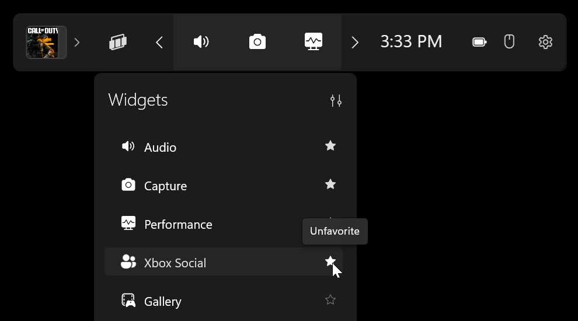The width and height of the screenshot is (578, 321).
Task: Open the Audio widget from top bar
Action: tap(201, 42)
